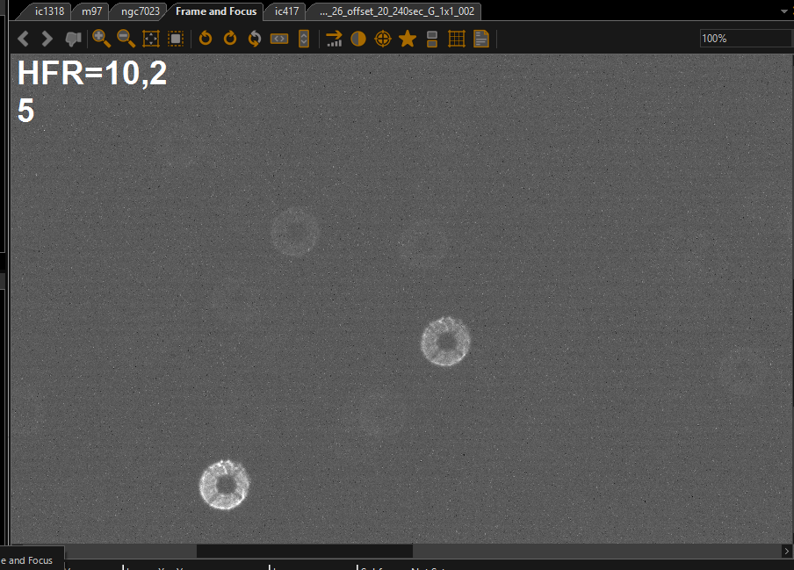This screenshot has width=794, height=570.
Task: Click the zoom in magnifier icon
Action: (x=101, y=39)
